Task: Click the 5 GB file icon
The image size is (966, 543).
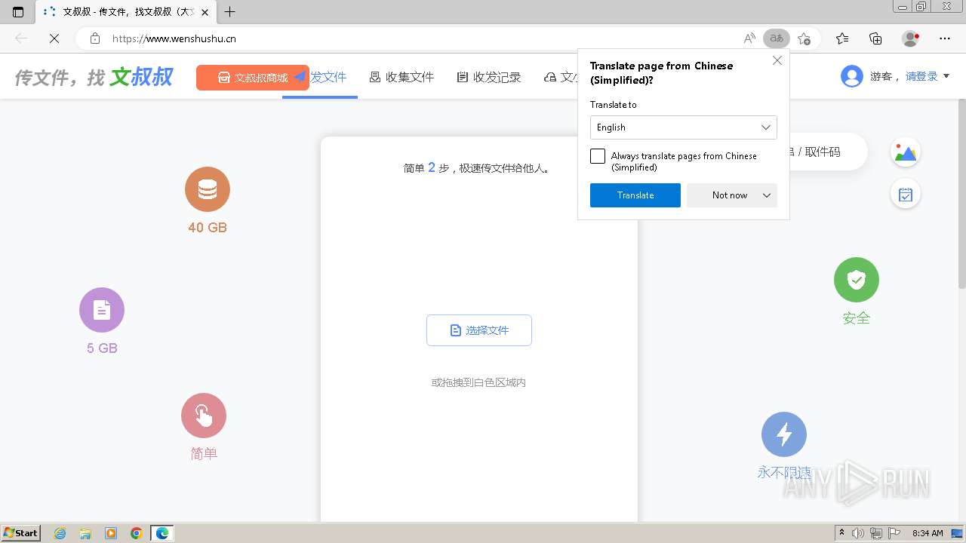Action: pyautogui.click(x=102, y=310)
